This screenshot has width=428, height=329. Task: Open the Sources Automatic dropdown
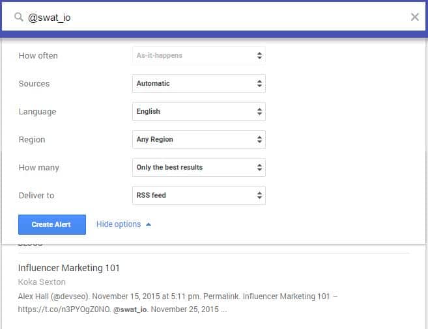199,84
